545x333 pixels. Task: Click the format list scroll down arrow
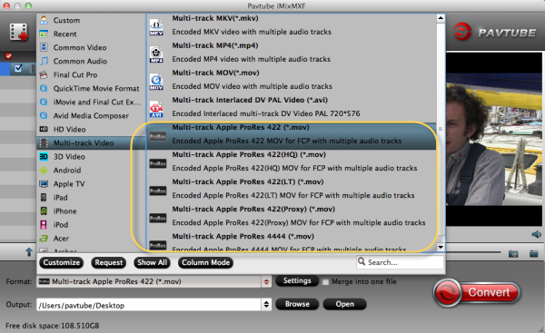point(441,247)
